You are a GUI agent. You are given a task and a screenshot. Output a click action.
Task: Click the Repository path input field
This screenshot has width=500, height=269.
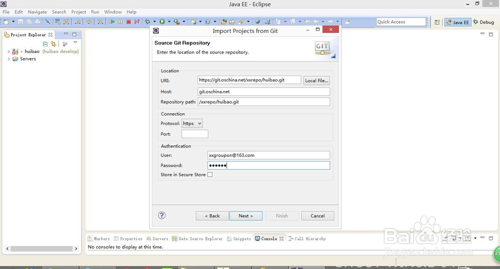pos(263,101)
